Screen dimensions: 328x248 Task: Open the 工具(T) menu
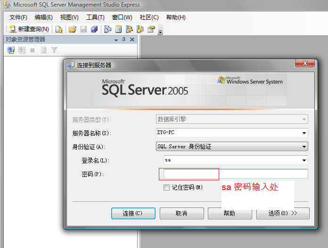(95, 17)
